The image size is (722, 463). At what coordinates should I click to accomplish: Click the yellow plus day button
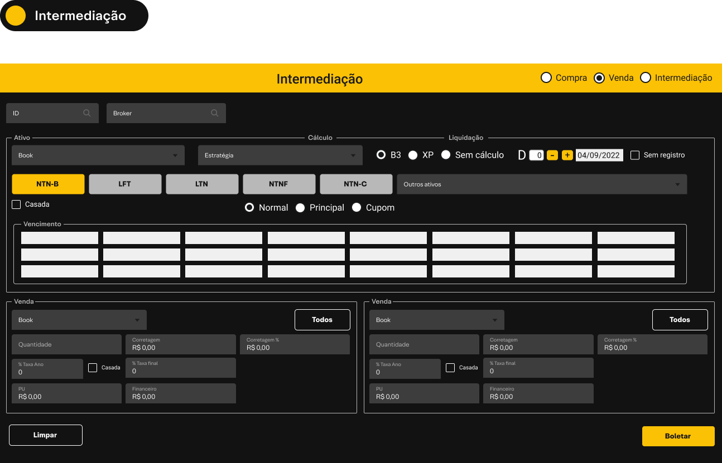567,155
